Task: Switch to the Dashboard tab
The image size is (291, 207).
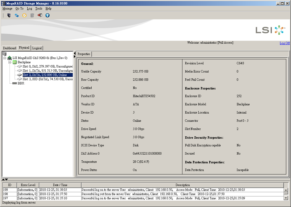Action: point(10,48)
